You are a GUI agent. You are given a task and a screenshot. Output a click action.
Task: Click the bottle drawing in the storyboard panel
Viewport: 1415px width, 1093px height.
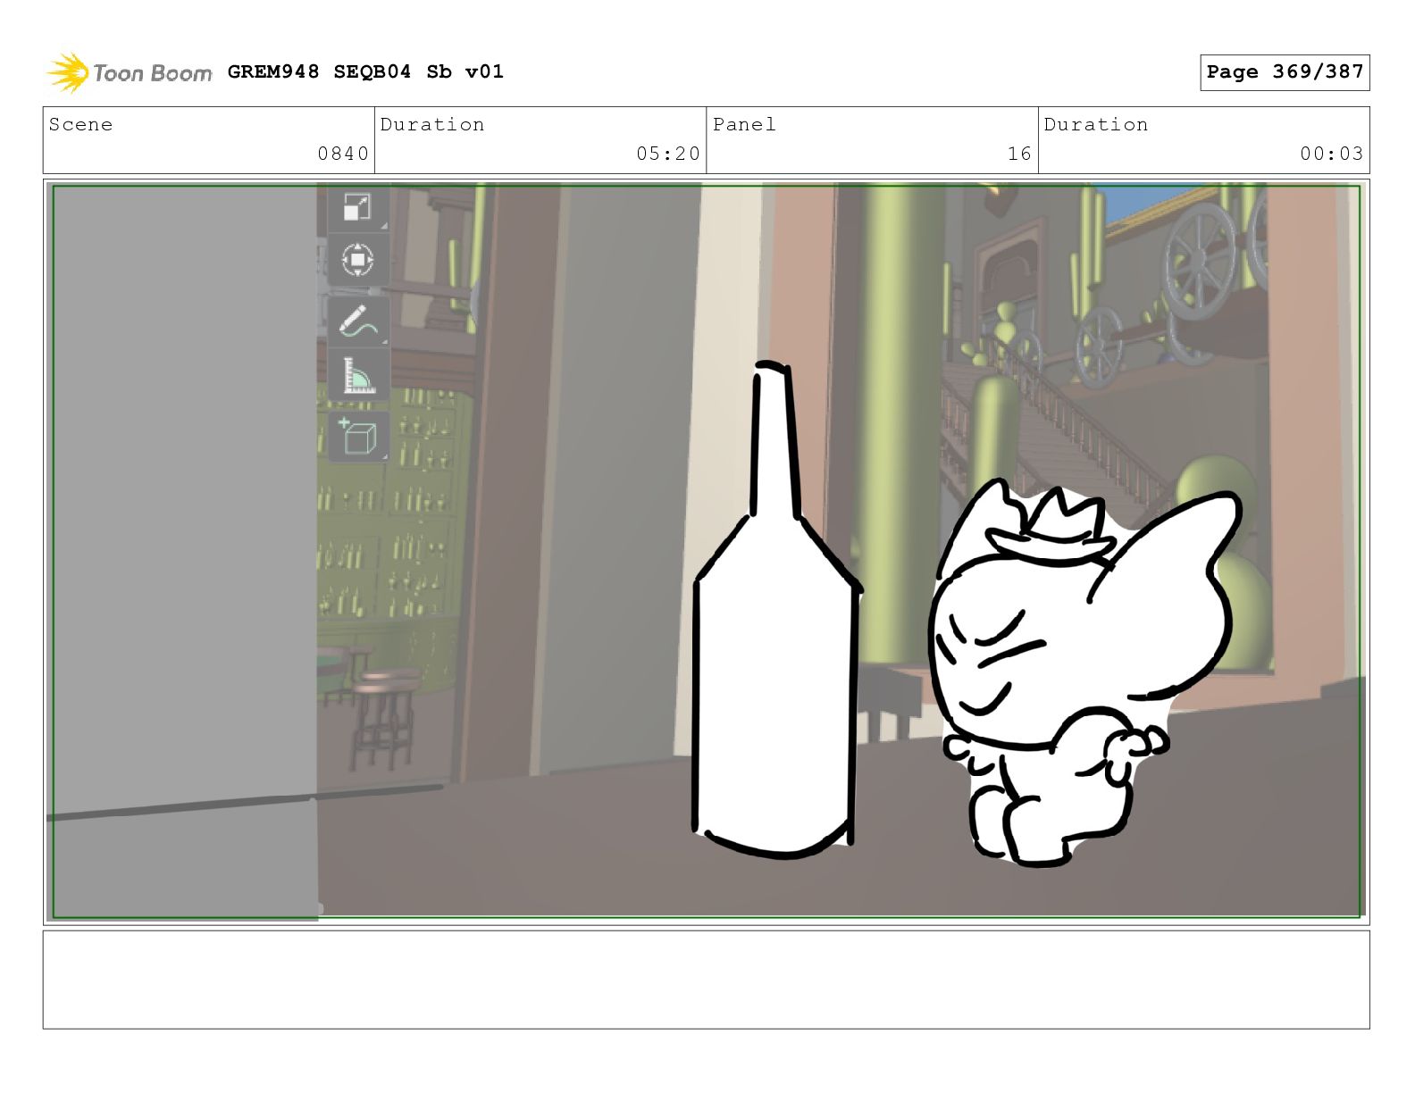coord(777,611)
